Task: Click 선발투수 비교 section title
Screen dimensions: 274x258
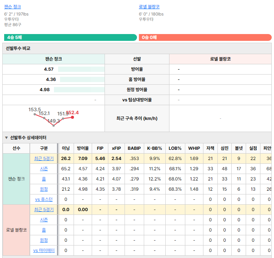Action: click(18, 48)
